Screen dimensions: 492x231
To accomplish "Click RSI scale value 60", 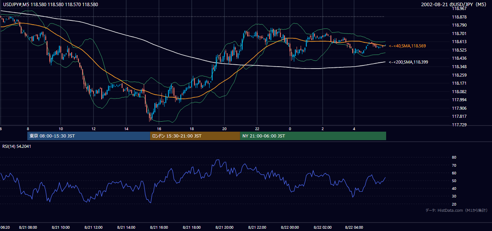I will [x=454, y=173].
